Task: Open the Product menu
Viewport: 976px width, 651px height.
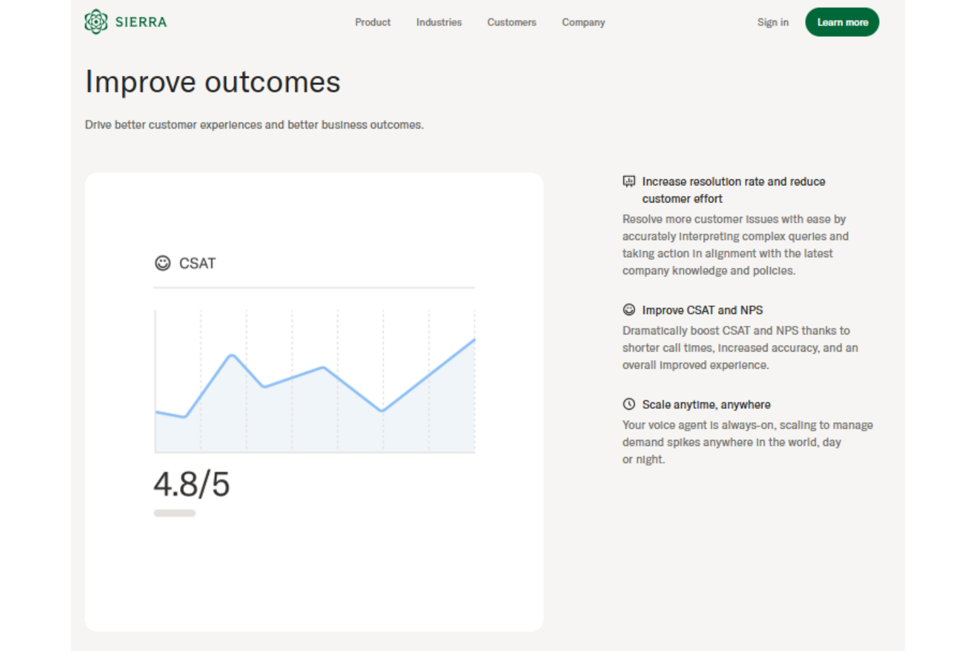Action: 373,22
